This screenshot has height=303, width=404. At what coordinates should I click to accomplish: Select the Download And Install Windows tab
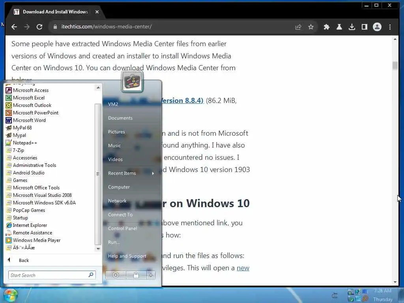[x=55, y=12]
